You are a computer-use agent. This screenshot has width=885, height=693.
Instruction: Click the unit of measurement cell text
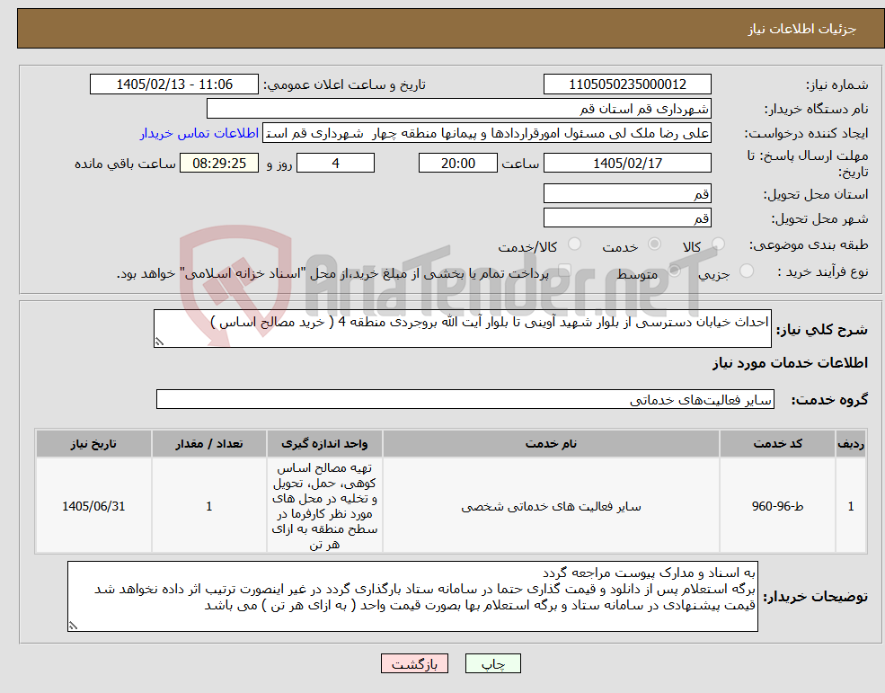324,506
